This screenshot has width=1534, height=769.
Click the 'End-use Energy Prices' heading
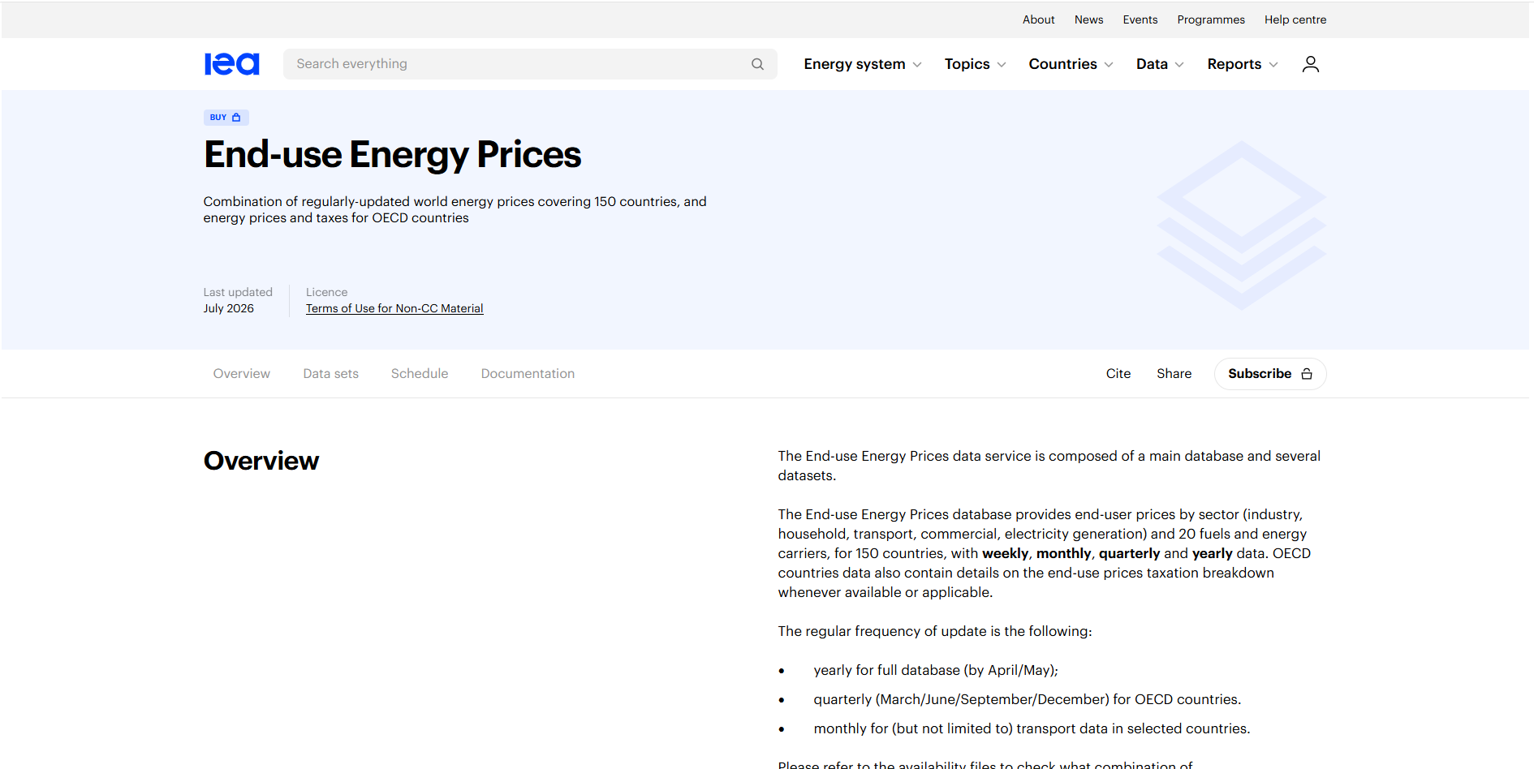pyautogui.click(x=392, y=155)
